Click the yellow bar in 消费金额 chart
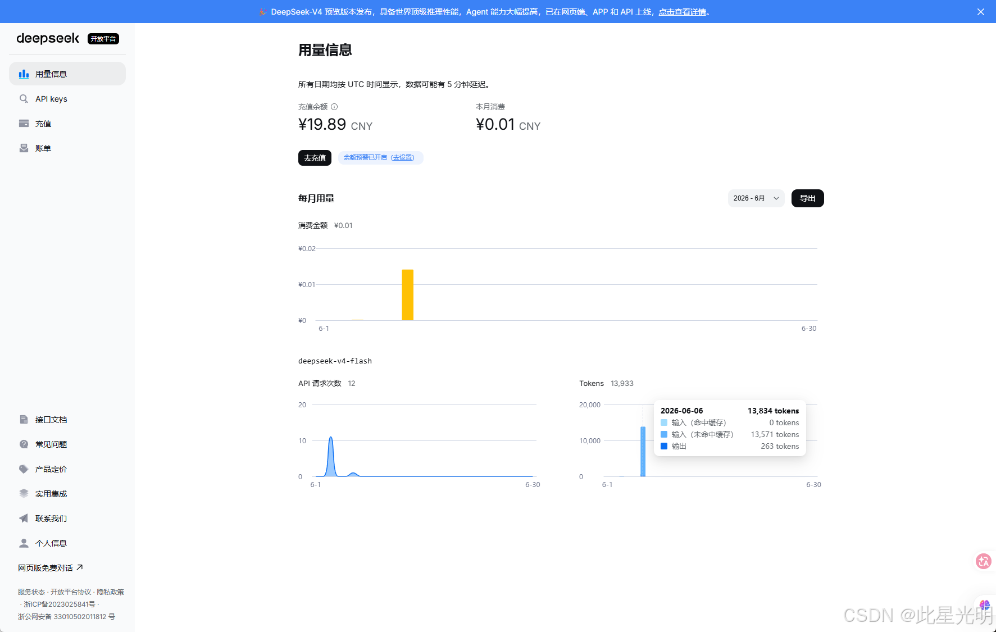 [408, 295]
